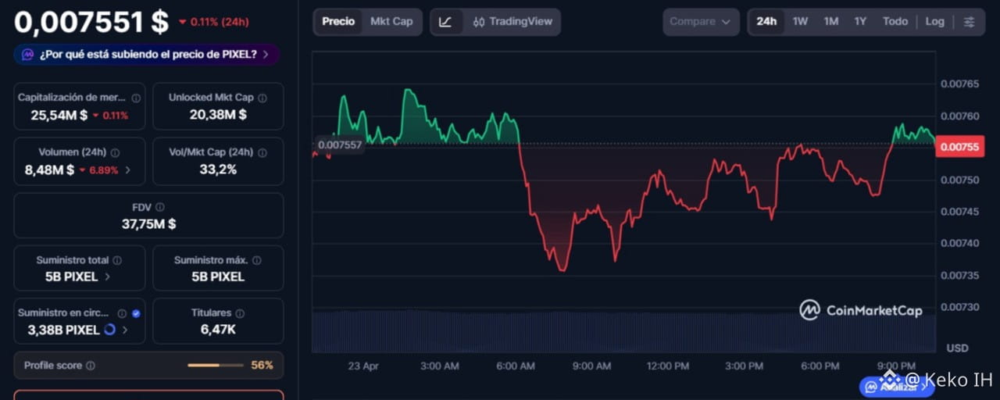Click the 6,47K Titulares value
Viewport: 1000px width, 400px height.
(218, 330)
